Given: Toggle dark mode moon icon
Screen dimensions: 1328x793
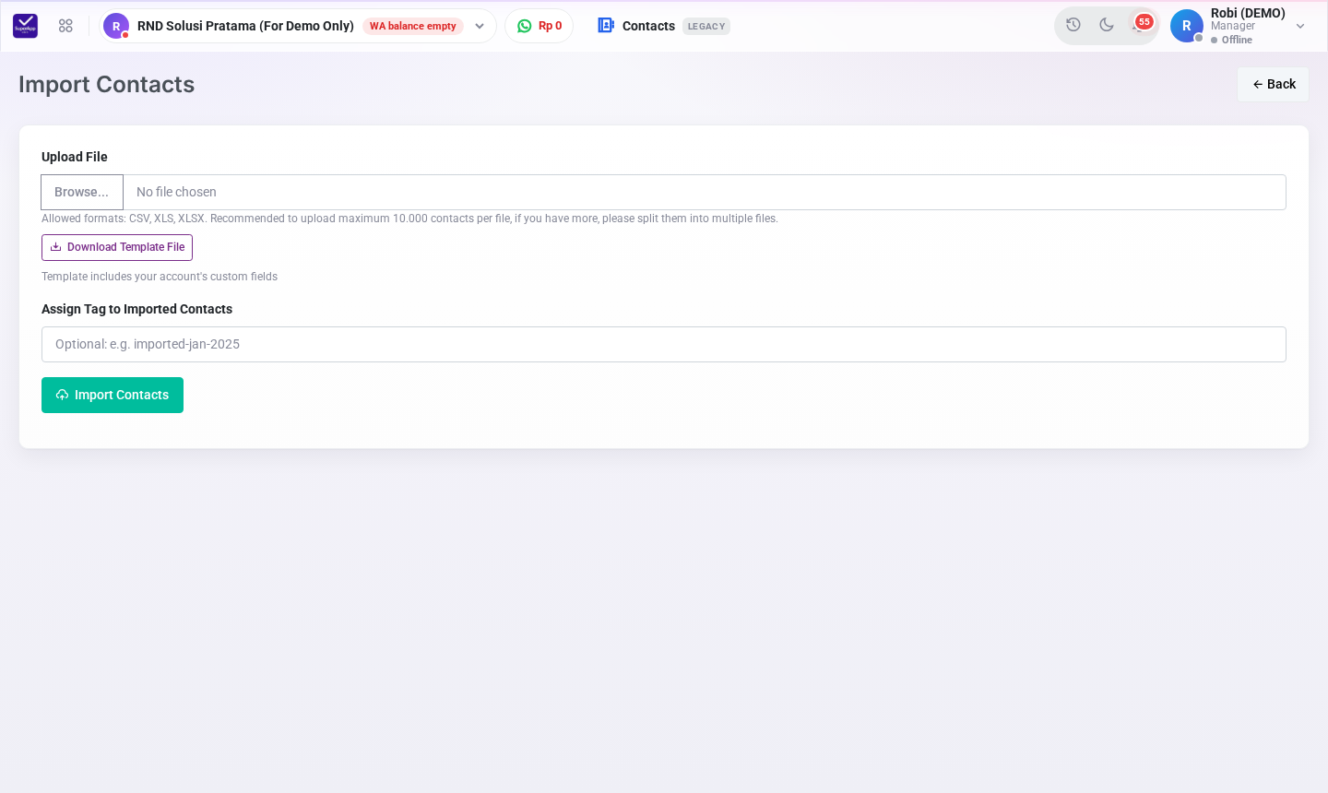Looking at the screenshot, I should click(1107, 25).
